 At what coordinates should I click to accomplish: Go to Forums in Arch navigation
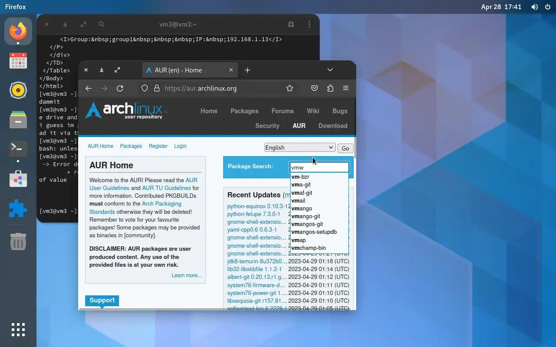283,111
